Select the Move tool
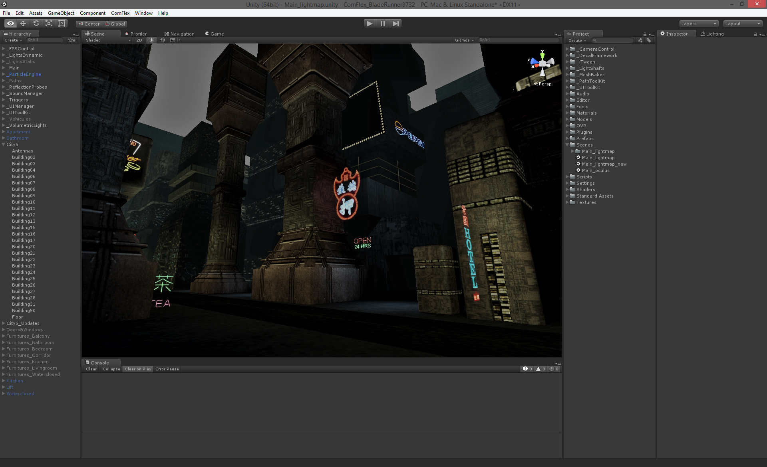Screen dimensions: 767x467 pos(23,24)
